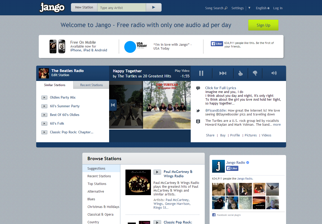Click the artist bio contact icon
The height and width of the screenshot is (224, 322).
(198, 122)
